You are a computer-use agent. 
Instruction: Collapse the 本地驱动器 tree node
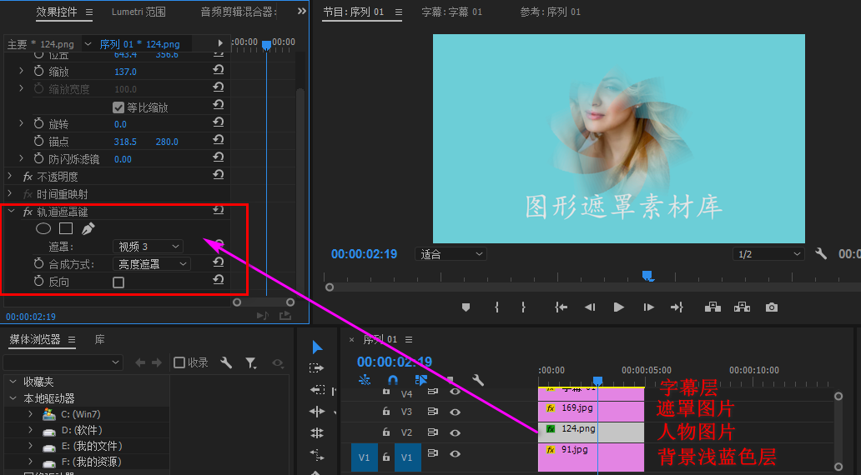(x=13, y=398)
